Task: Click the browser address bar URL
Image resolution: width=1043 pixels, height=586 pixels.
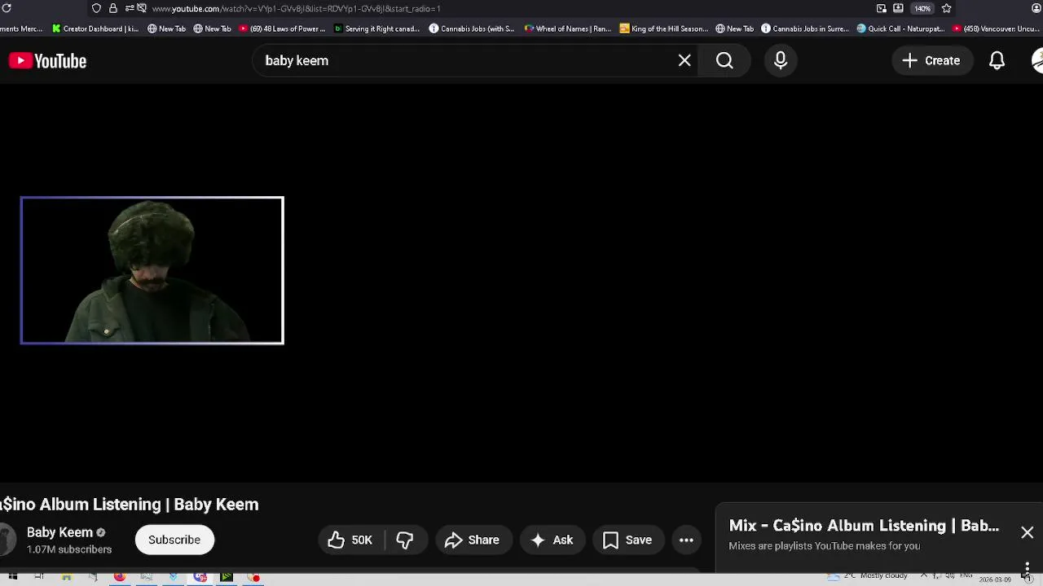Action: pyautogui.click(x=296, y=8)
